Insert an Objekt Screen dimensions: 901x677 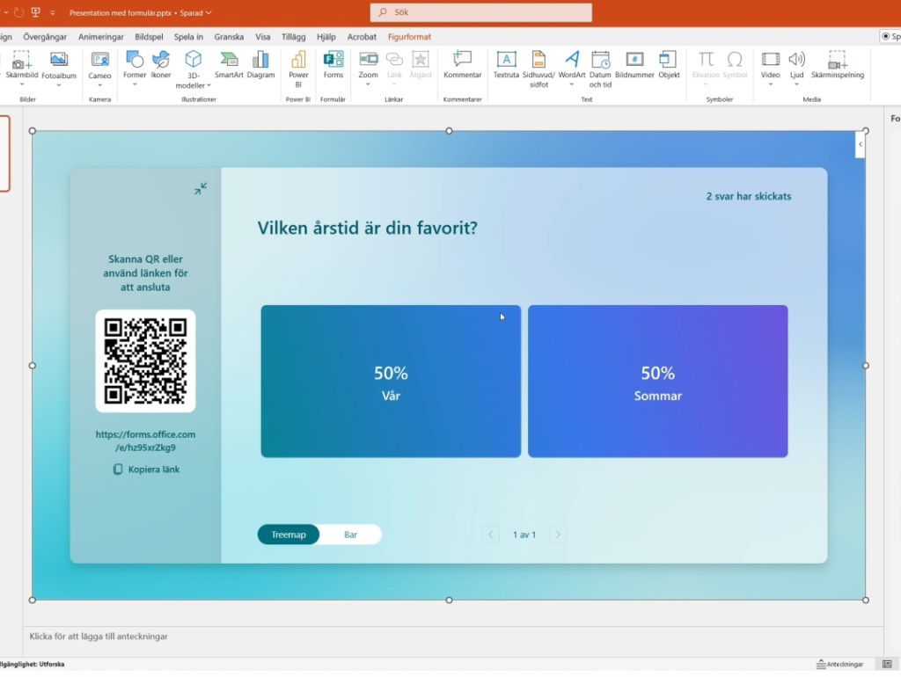pos(669,64)
